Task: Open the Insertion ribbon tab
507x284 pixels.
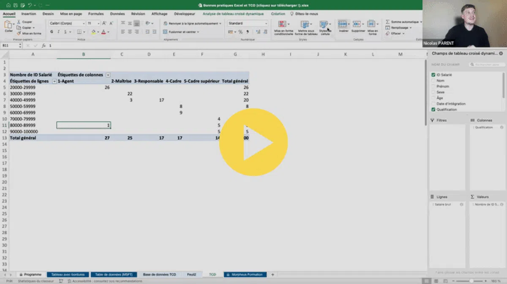Action: click(x=29, y=14)
